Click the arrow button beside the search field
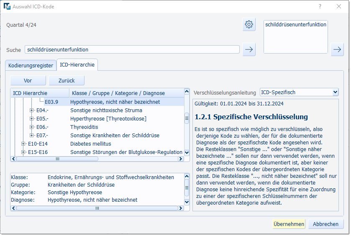 pos(249,49)
